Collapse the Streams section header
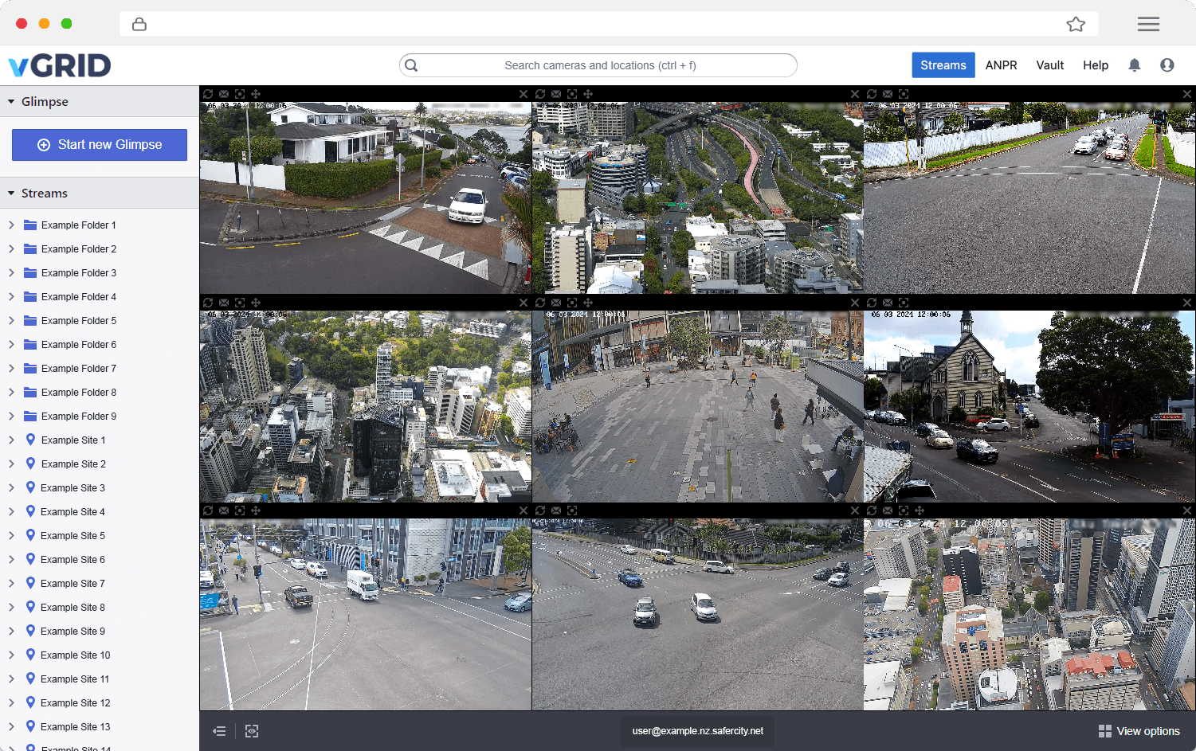1196x751 pixels. pyautogui.click(x=11, y=194)
